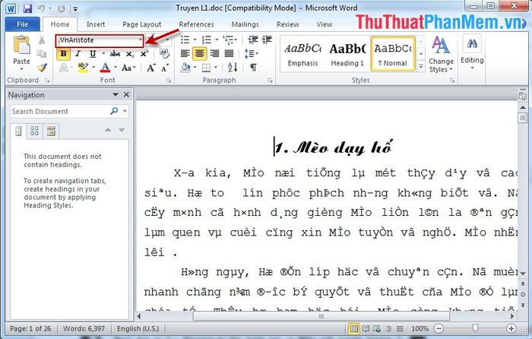Toggle Superscript formatting
532x339 pixels.
pos(144,54)
